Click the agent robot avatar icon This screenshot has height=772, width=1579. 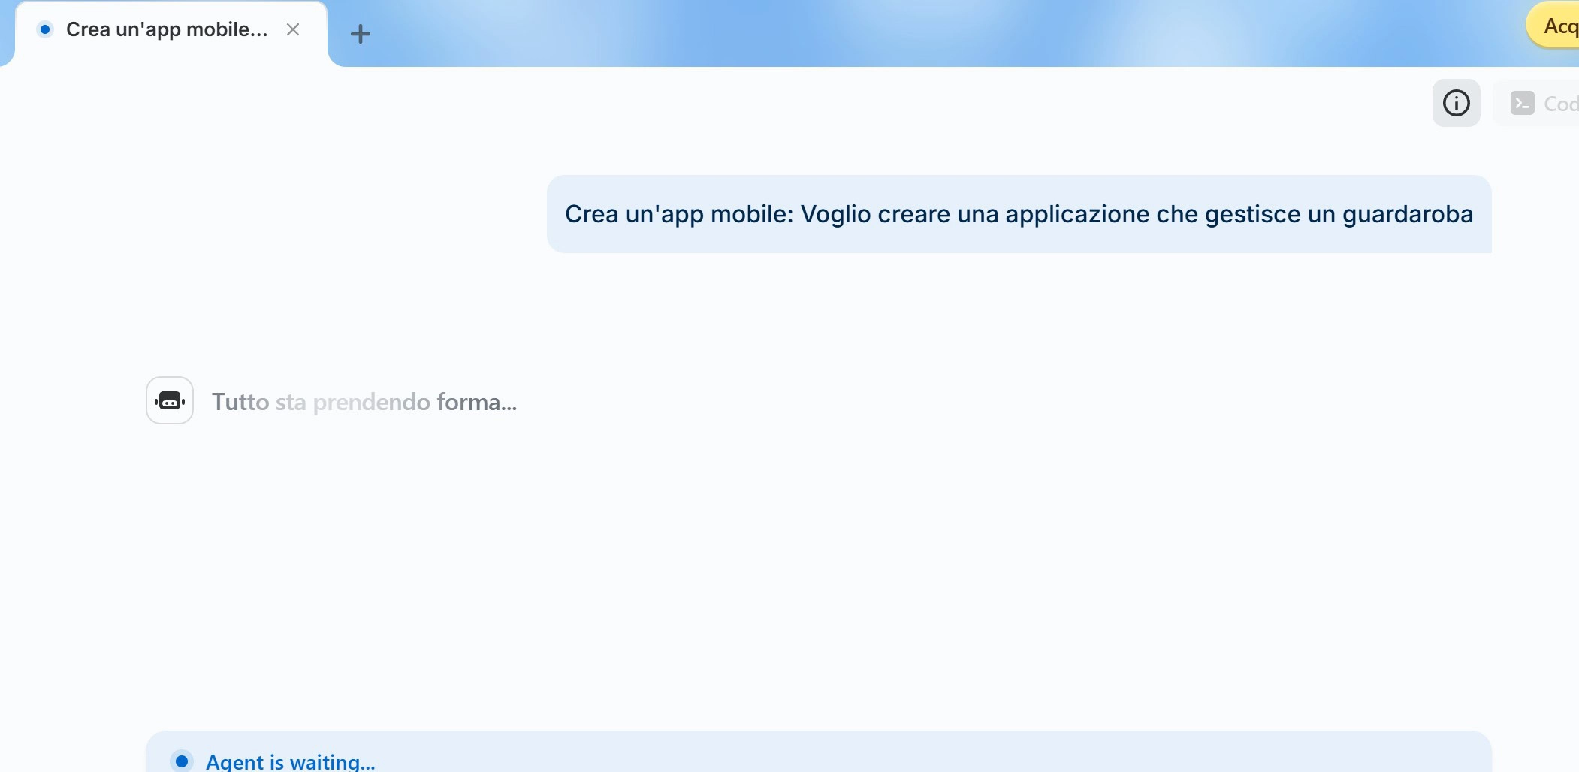point(170,400)
